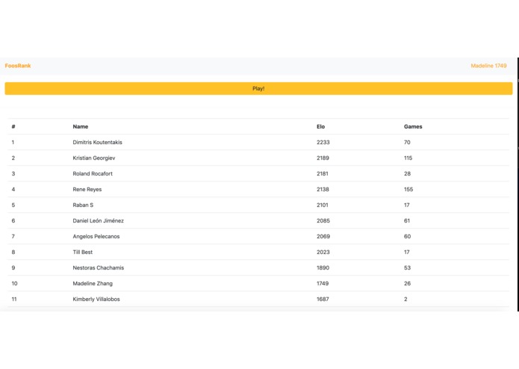Click the yellow Play! button
This screenshot has width=519, height=369.
point(258,88)
